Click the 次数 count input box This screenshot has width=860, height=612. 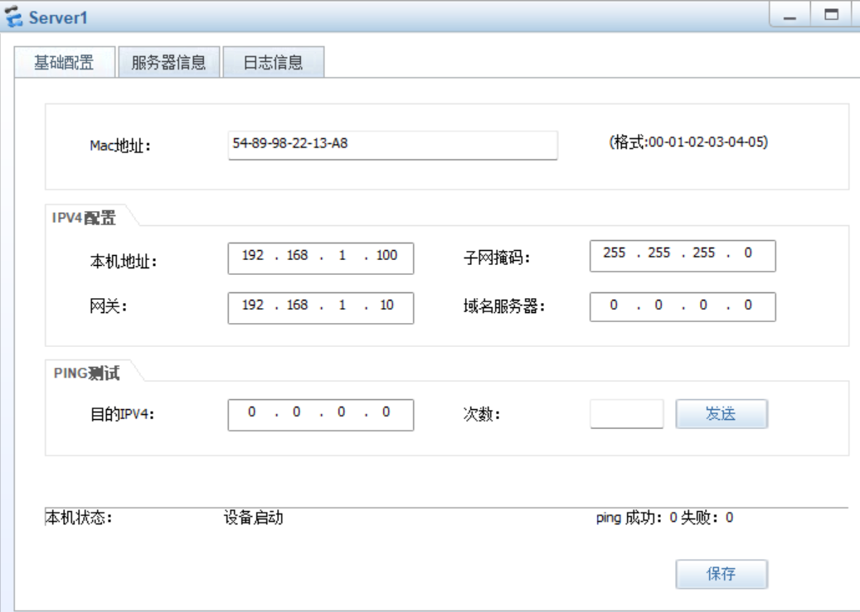click(x=627, y=414)
